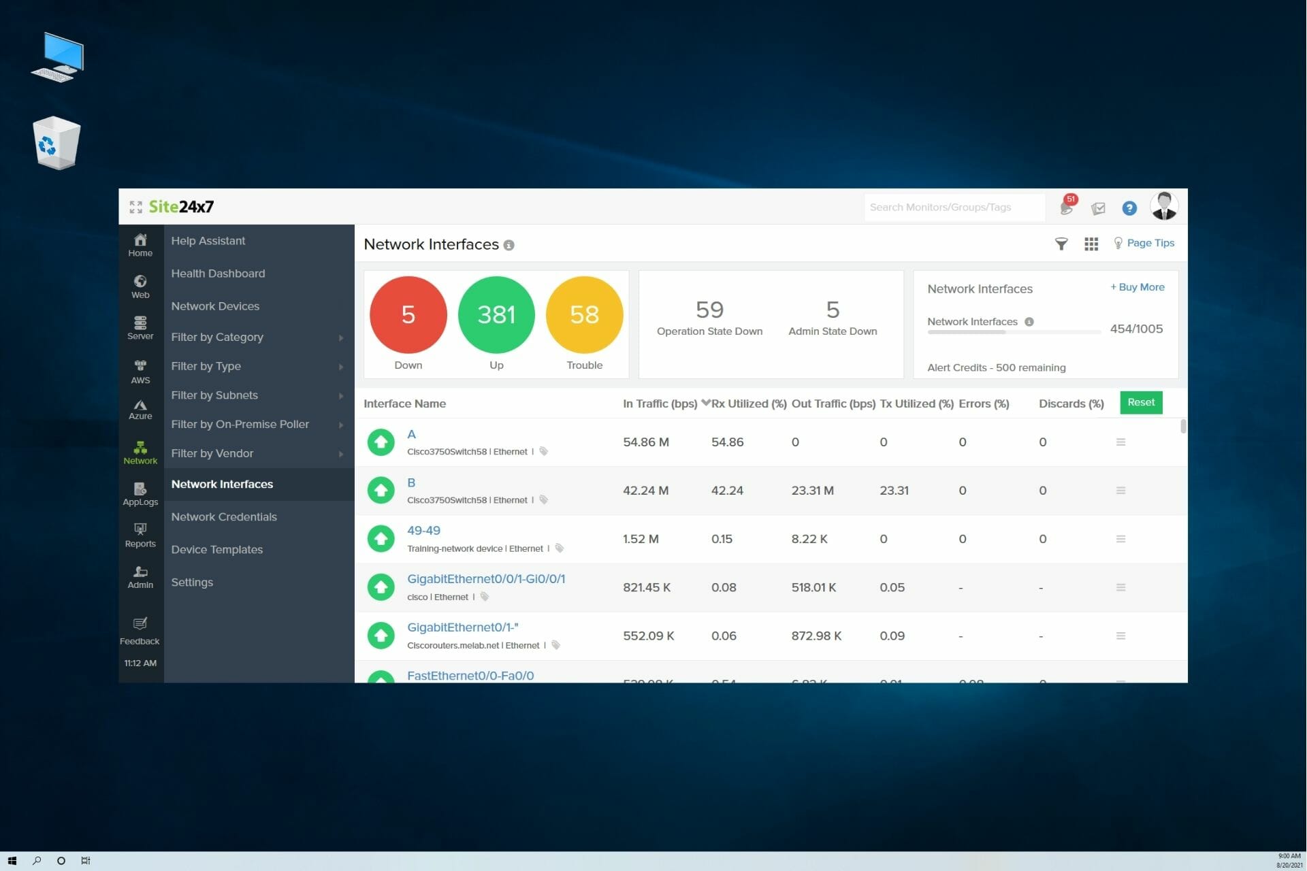Image resolution: width=1307 pixels, height=871 pixels.
Task: Open the Home section in sidebar
Action: (140, 245)
